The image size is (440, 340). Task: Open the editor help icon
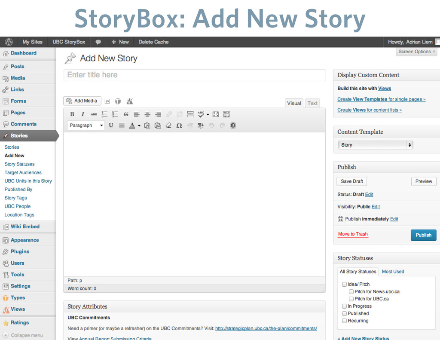(233, 126)
